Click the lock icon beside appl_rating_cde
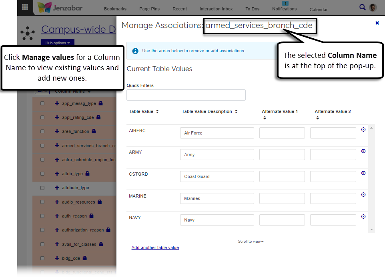The width and height of the screenshot is (385, 277). point(98,117)
